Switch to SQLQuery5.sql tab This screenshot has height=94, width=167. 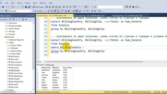[x=90, y=16]
